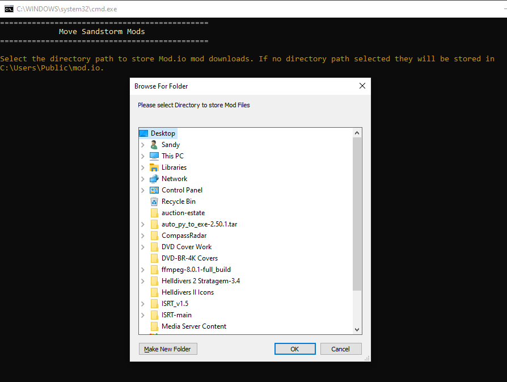This screenshot has width=507, height=382.
Task: Expand the Network node
Action: click(142, 179)
